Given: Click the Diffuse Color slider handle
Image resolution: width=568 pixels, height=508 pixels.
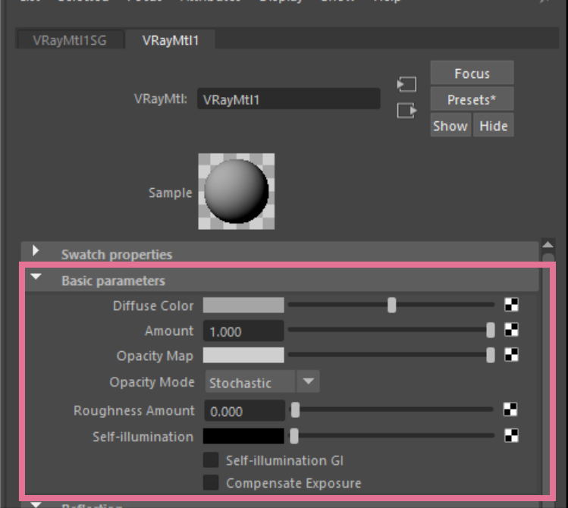Looking at the screenshot, I should point(391,305).
